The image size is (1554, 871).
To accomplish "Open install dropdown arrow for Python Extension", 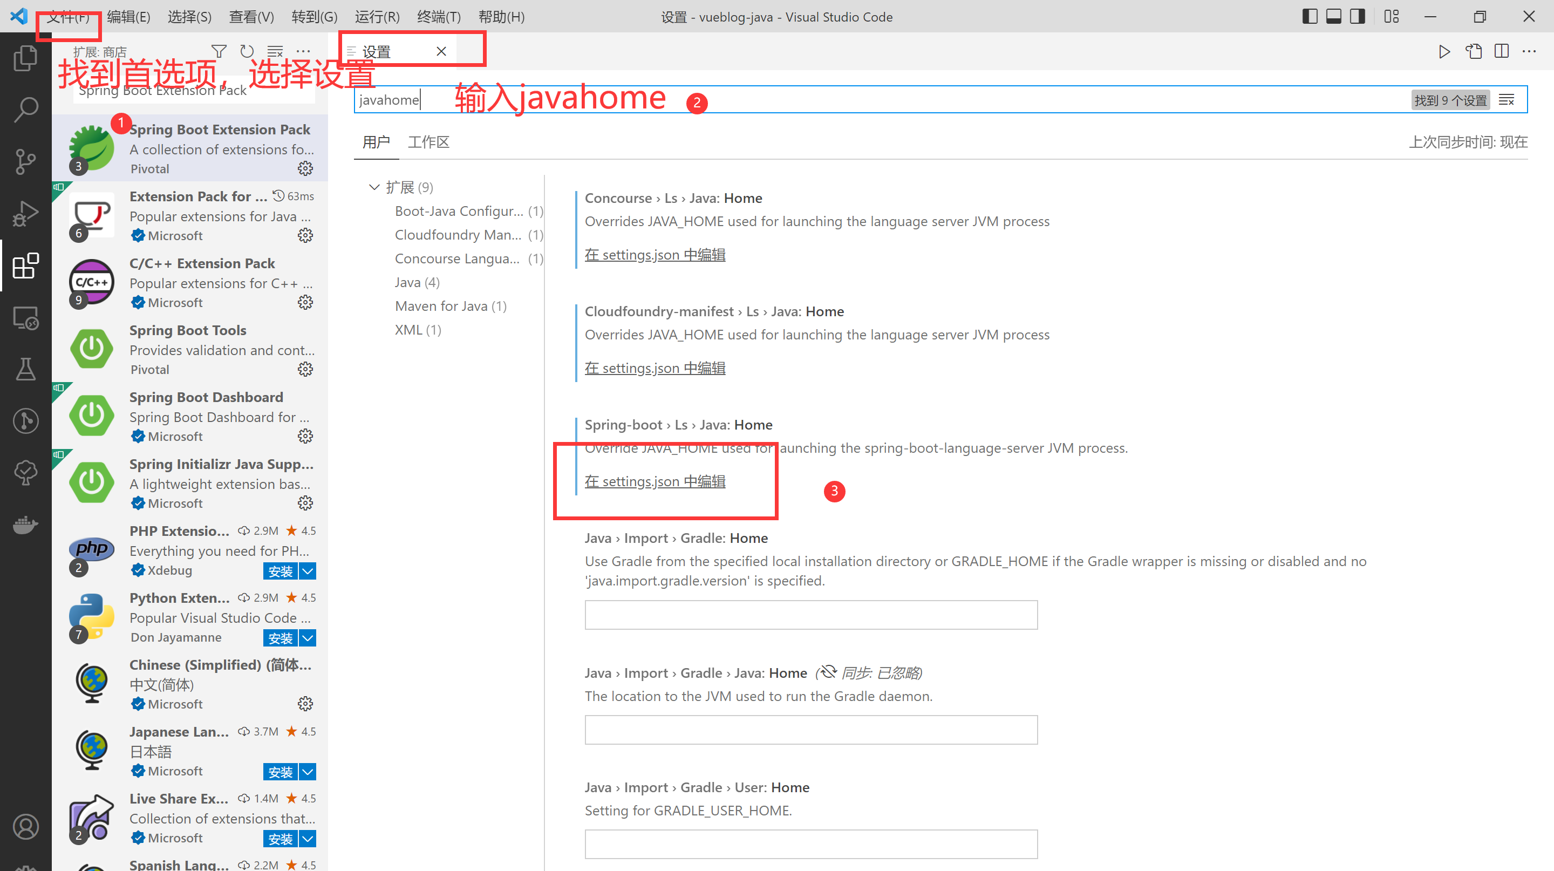I will click(x=308, y=637).
